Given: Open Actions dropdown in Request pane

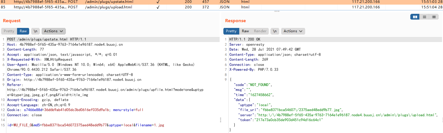Looking at the screenshot, I should click(54, 31).
